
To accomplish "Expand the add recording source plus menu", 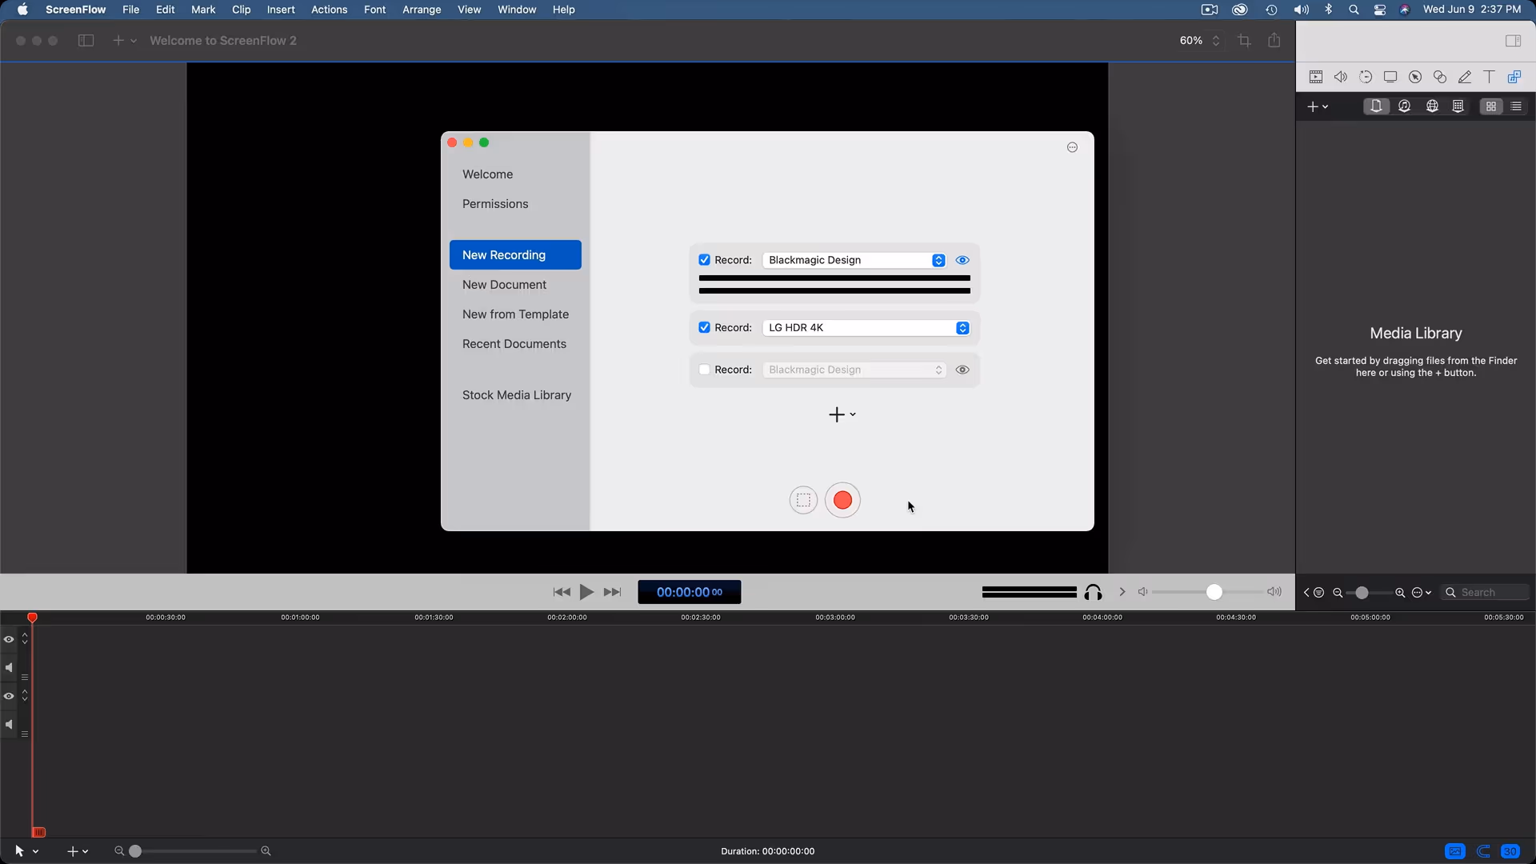I will [x=842, y=414].
